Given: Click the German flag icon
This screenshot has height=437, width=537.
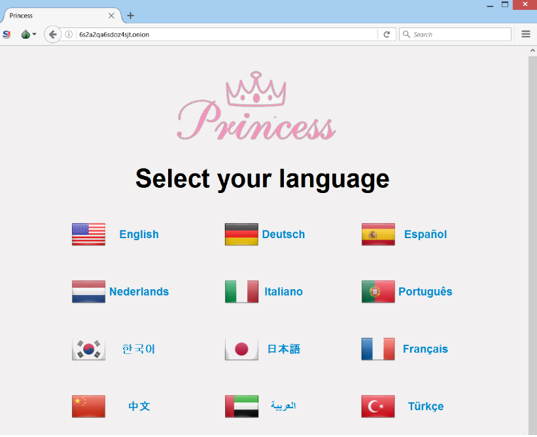Looking at the screenshot, I should tap(241, 234).
